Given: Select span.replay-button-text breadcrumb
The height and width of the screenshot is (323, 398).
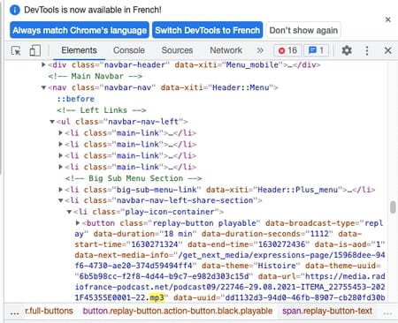Looking at the screenshot, I should 327,311.
